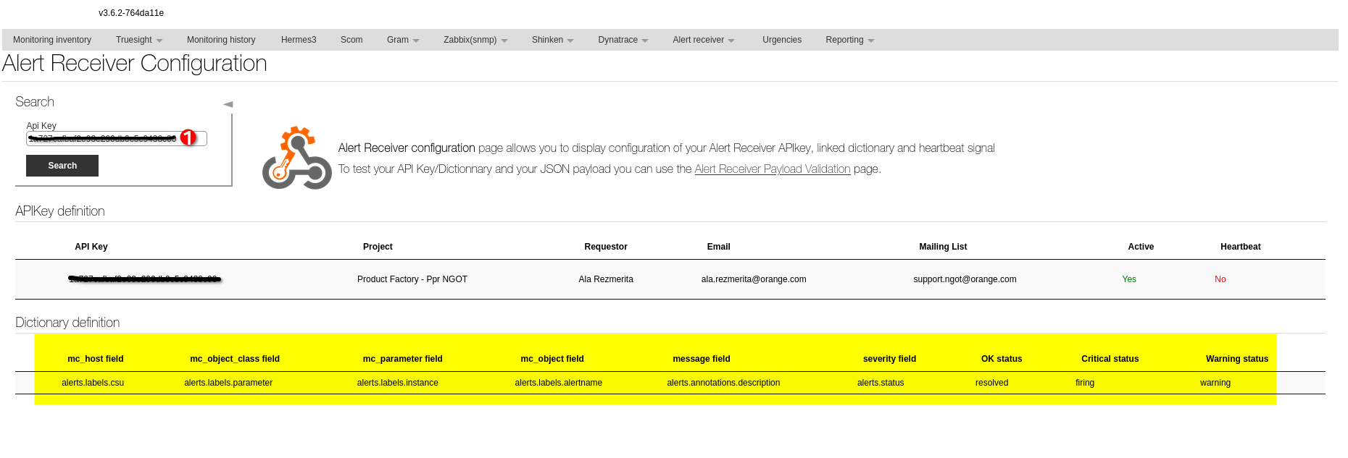
Task: Expand the Shinken dropdown menu
Action: coord(552,40)
